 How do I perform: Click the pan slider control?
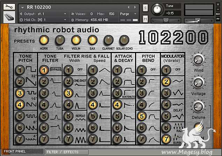[166, 21]
